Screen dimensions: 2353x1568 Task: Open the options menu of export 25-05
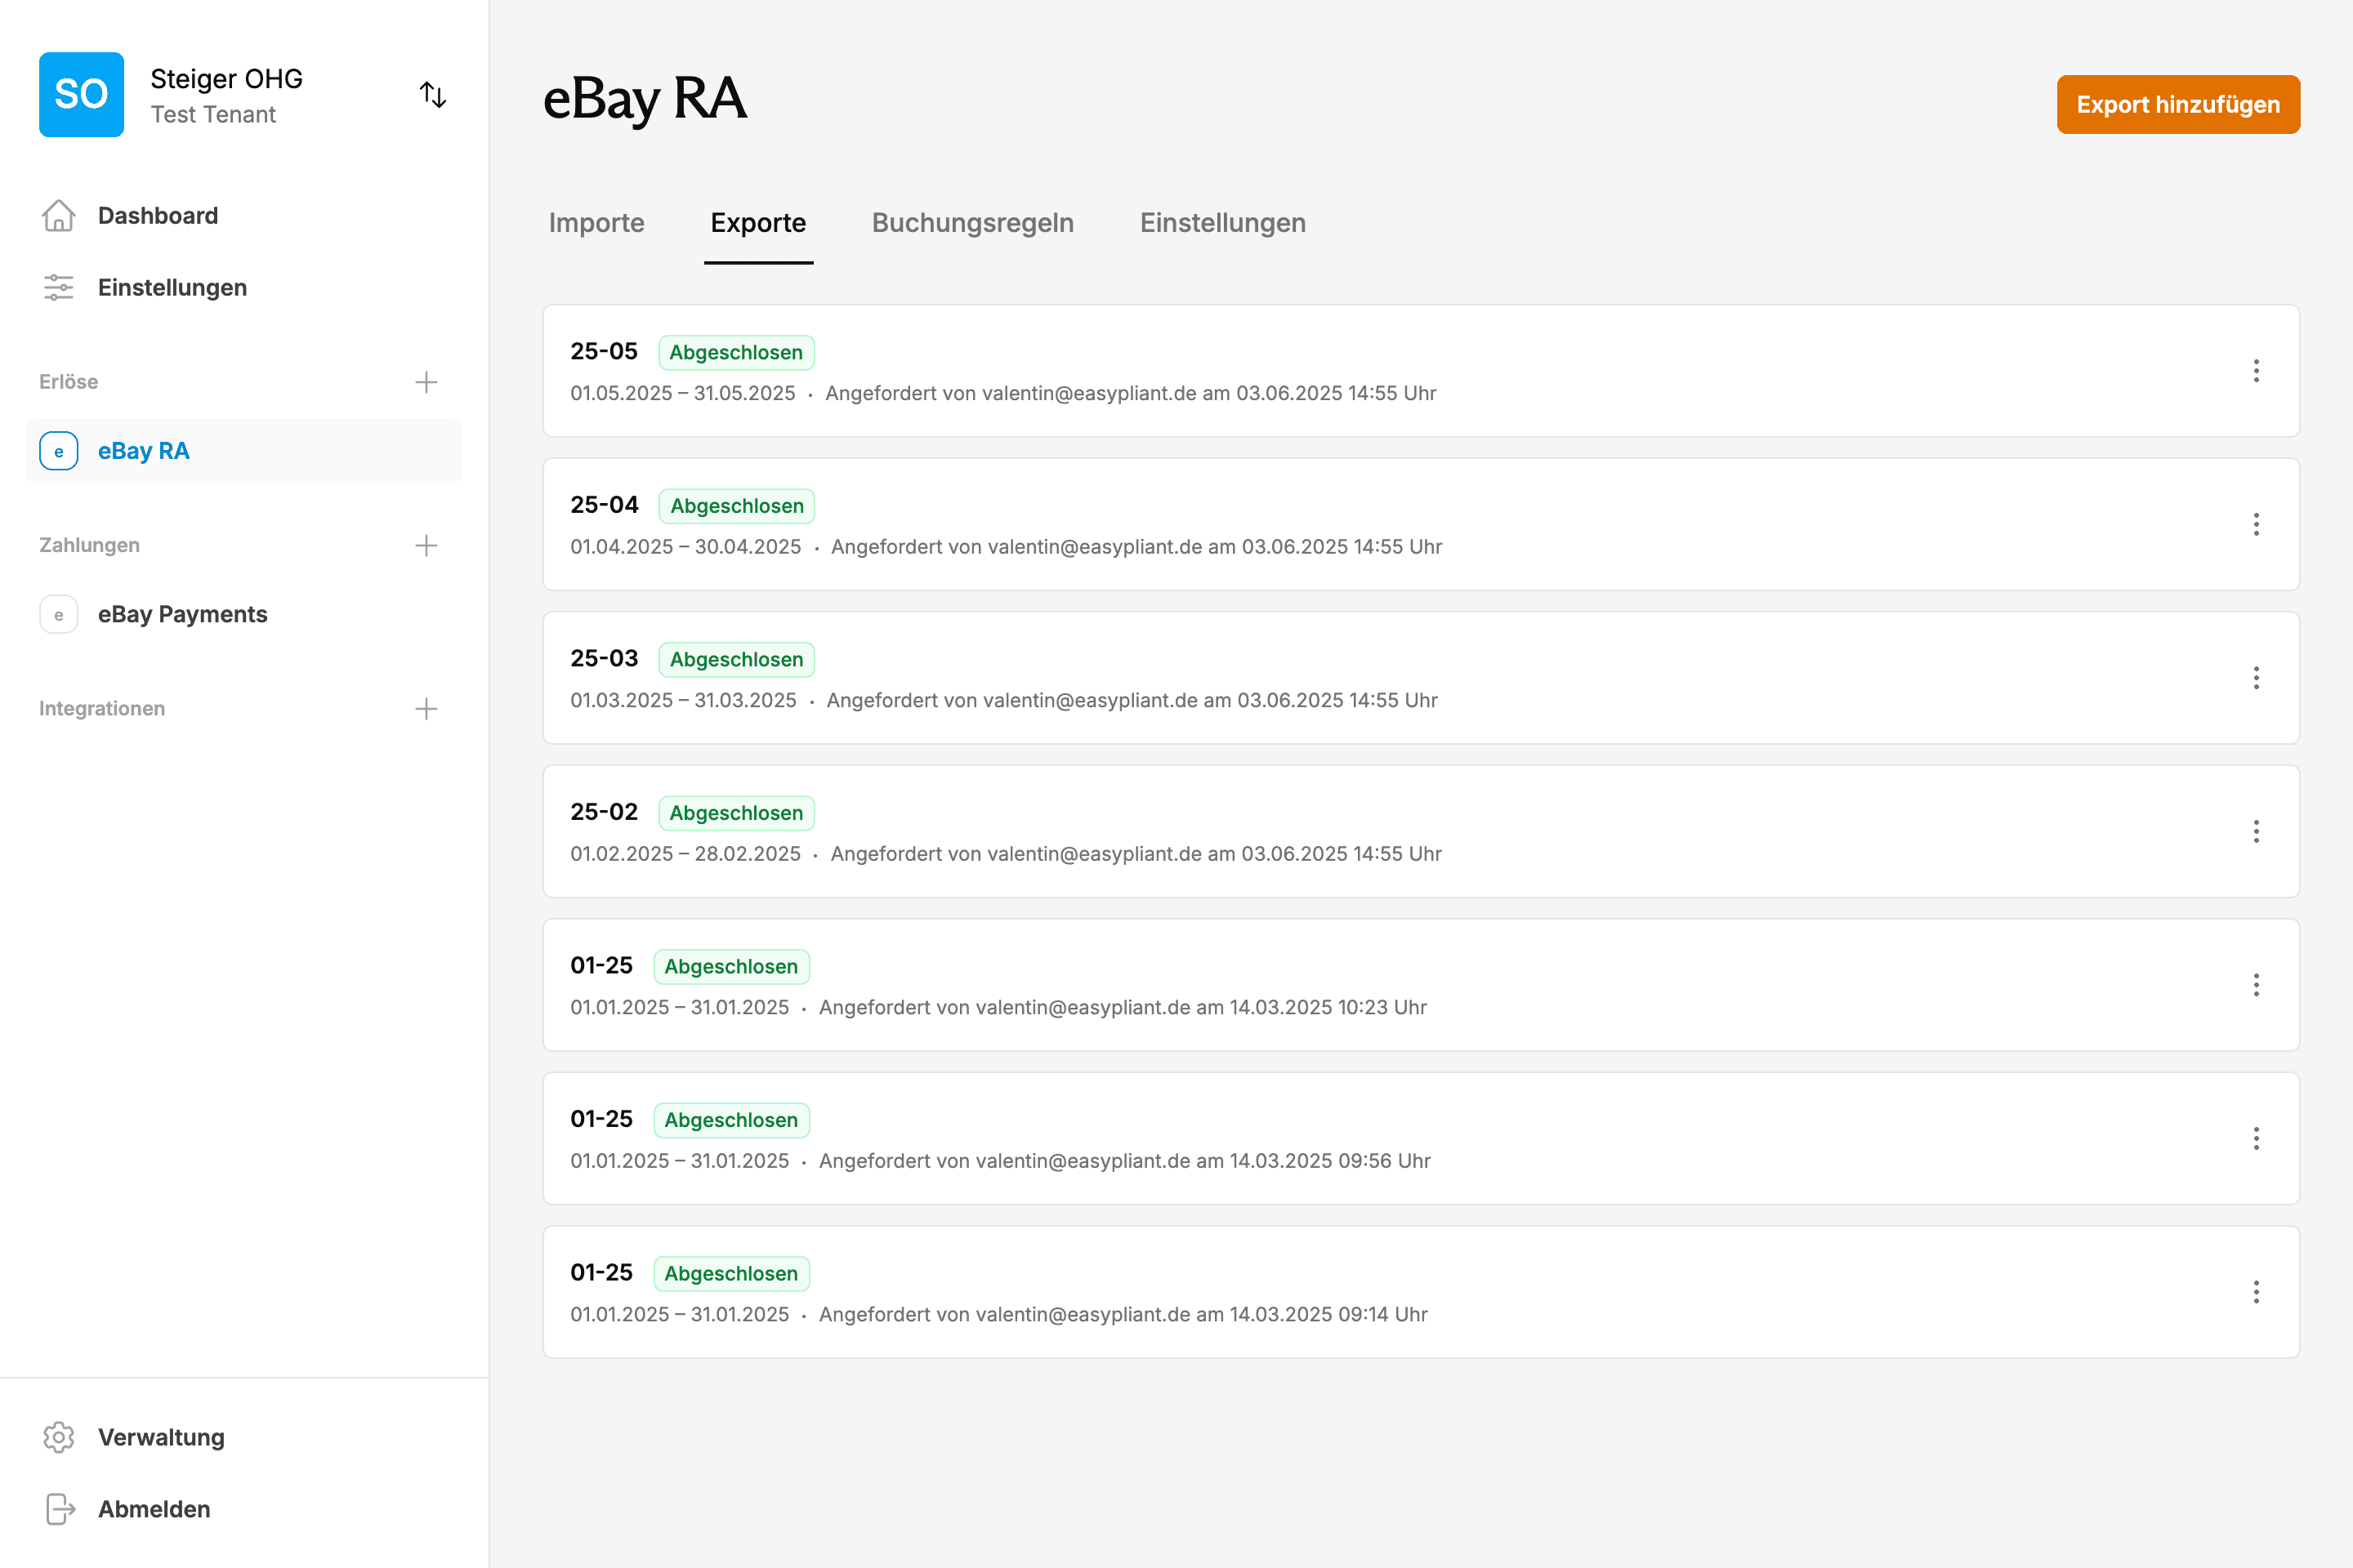point(2257,371)
